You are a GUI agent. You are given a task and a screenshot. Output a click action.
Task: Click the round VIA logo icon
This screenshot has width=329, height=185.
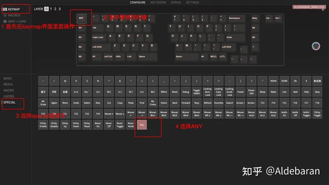316,46
